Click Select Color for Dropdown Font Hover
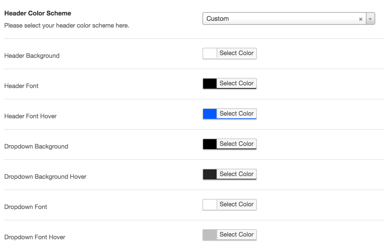 point(237,235)
